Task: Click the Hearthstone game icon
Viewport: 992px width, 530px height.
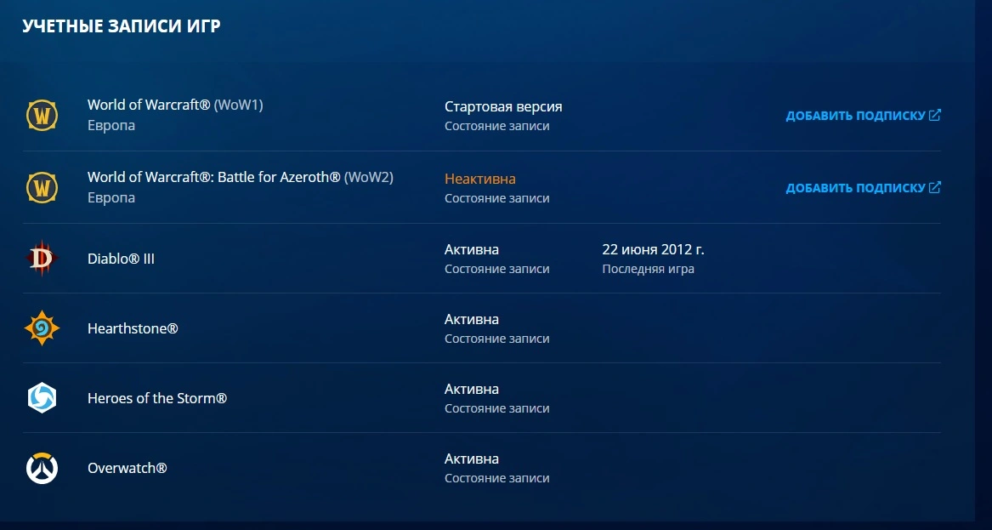Action: pyautogui.click(x=42, y=328)
